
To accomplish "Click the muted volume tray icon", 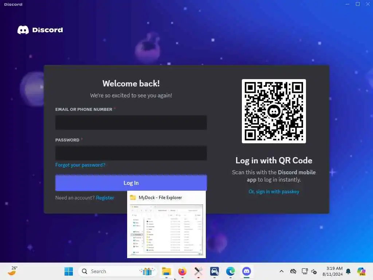I will (x=314, y=271).
